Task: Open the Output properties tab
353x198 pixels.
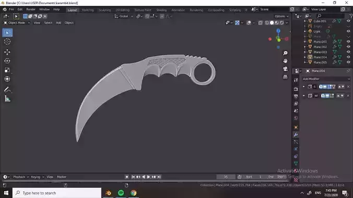Action: tap(296, 96)
